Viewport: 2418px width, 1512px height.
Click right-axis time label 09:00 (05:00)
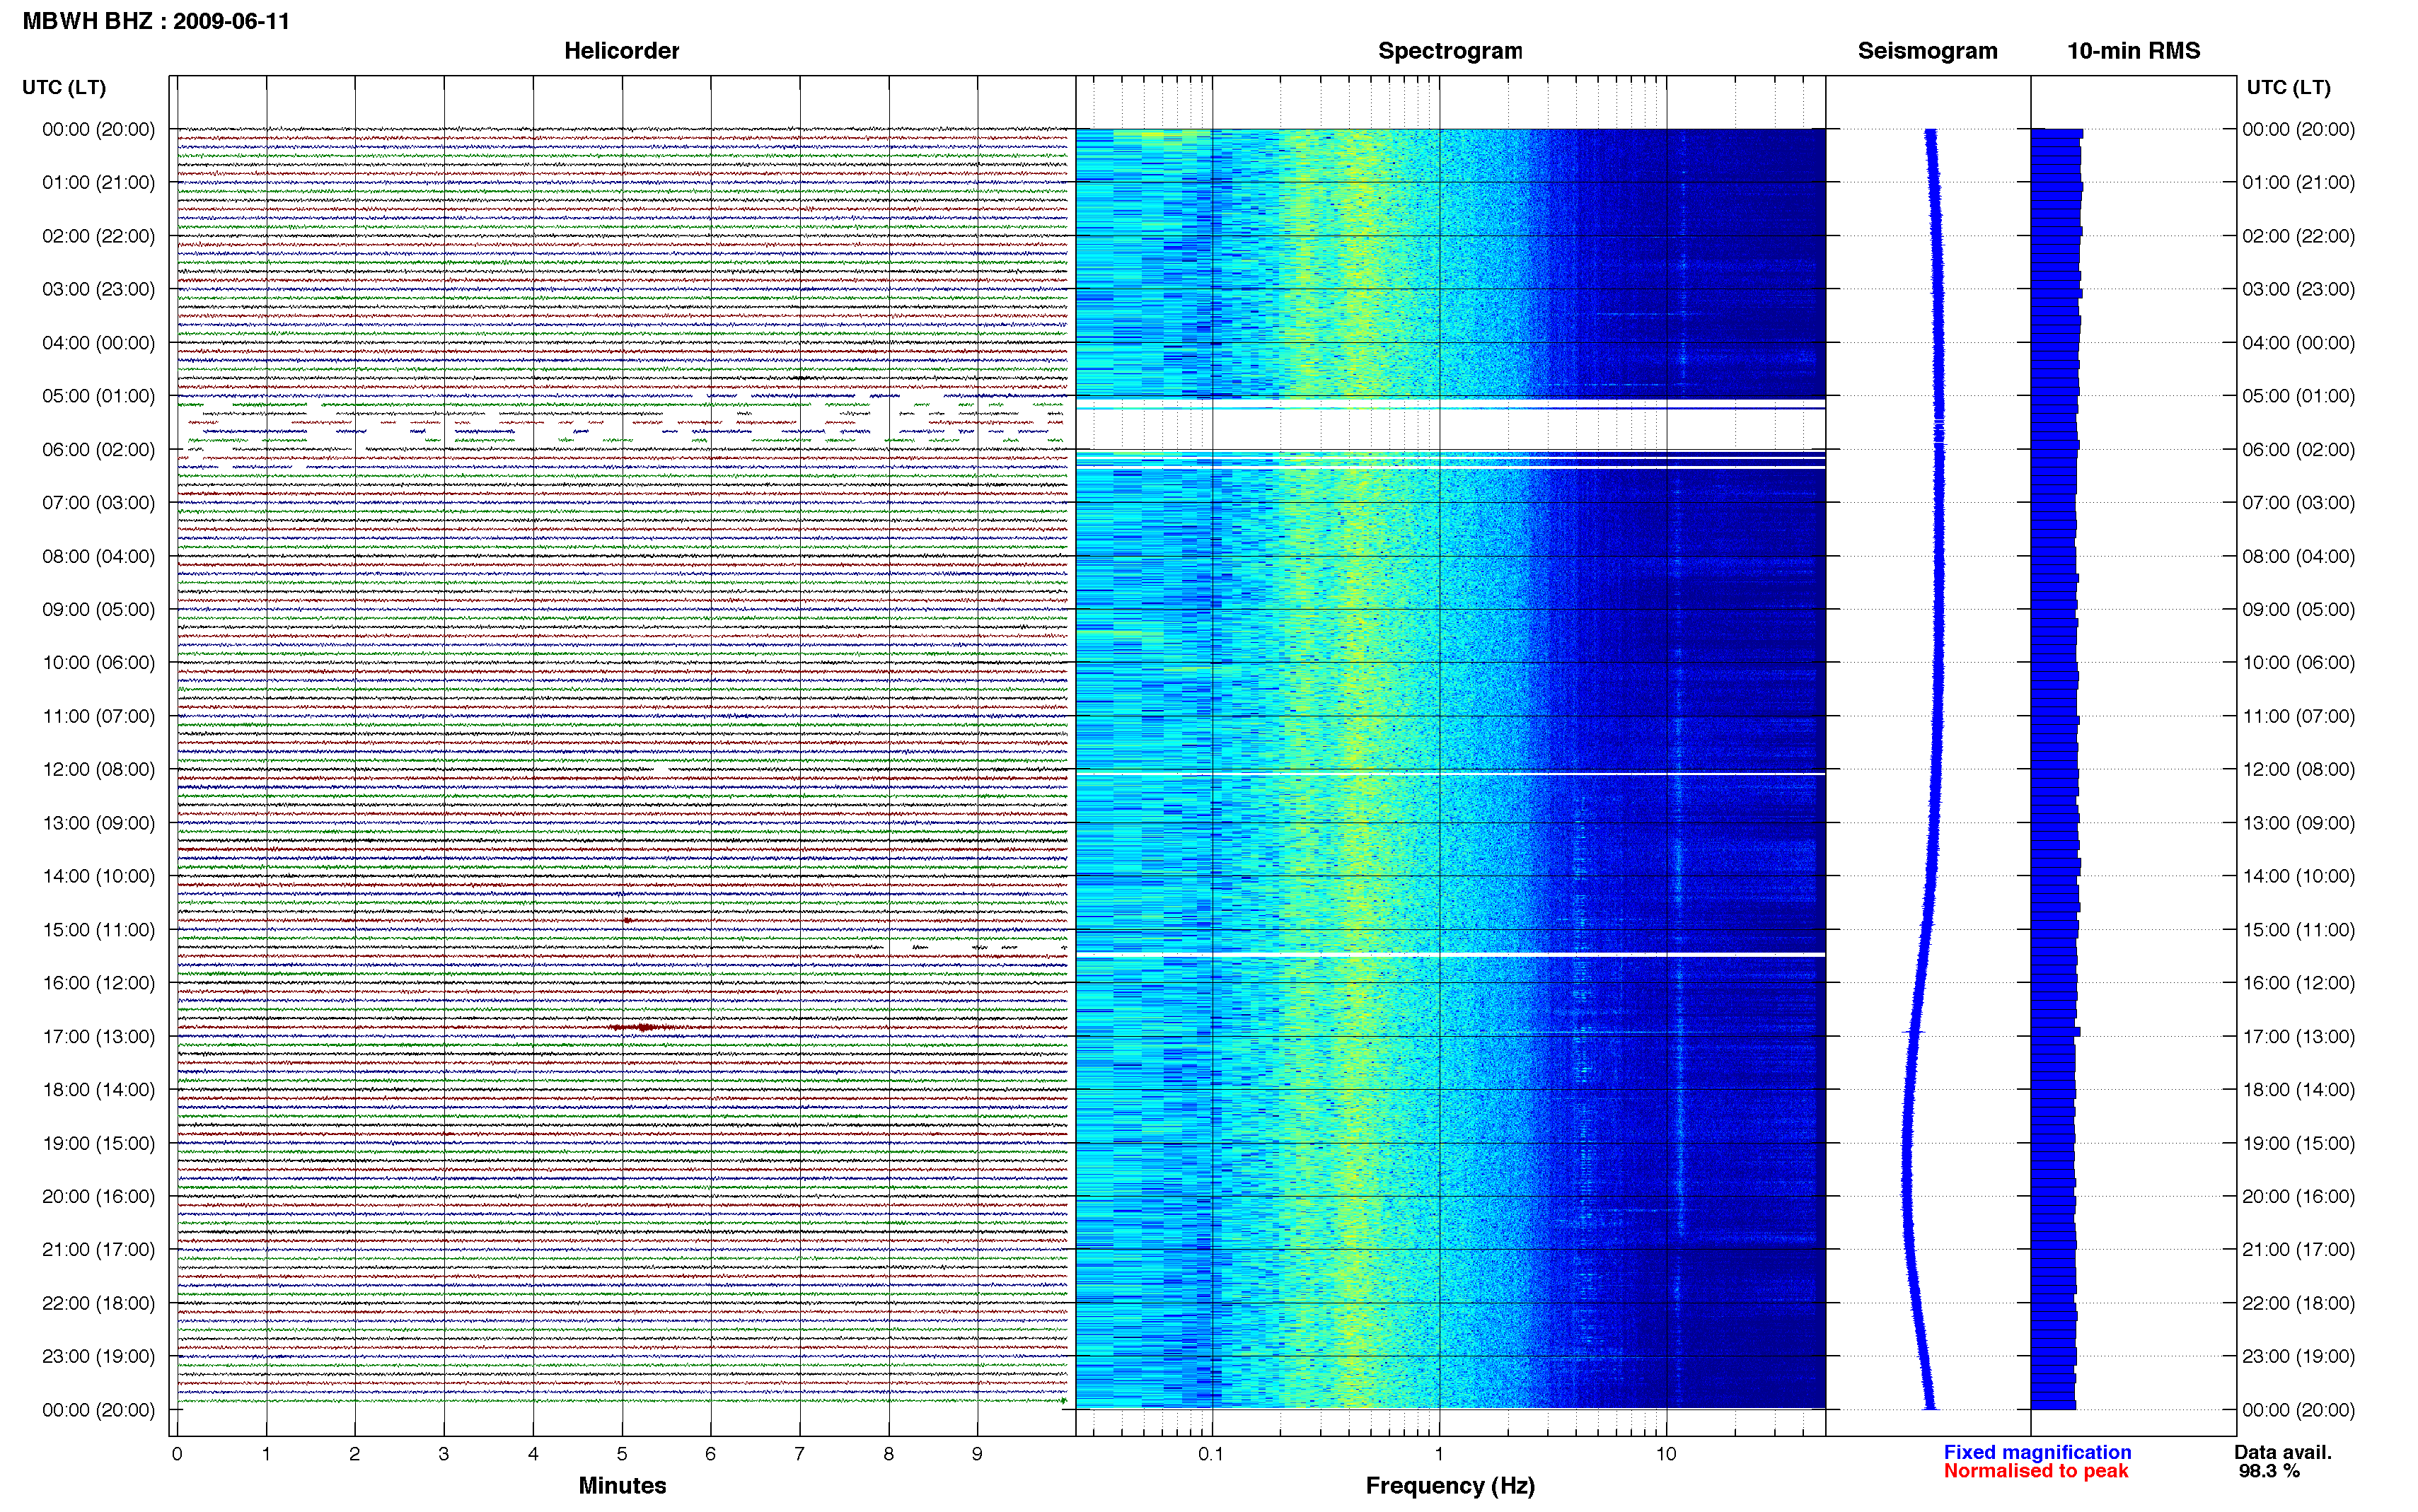pyautogui.click(x=2298, y=610)
